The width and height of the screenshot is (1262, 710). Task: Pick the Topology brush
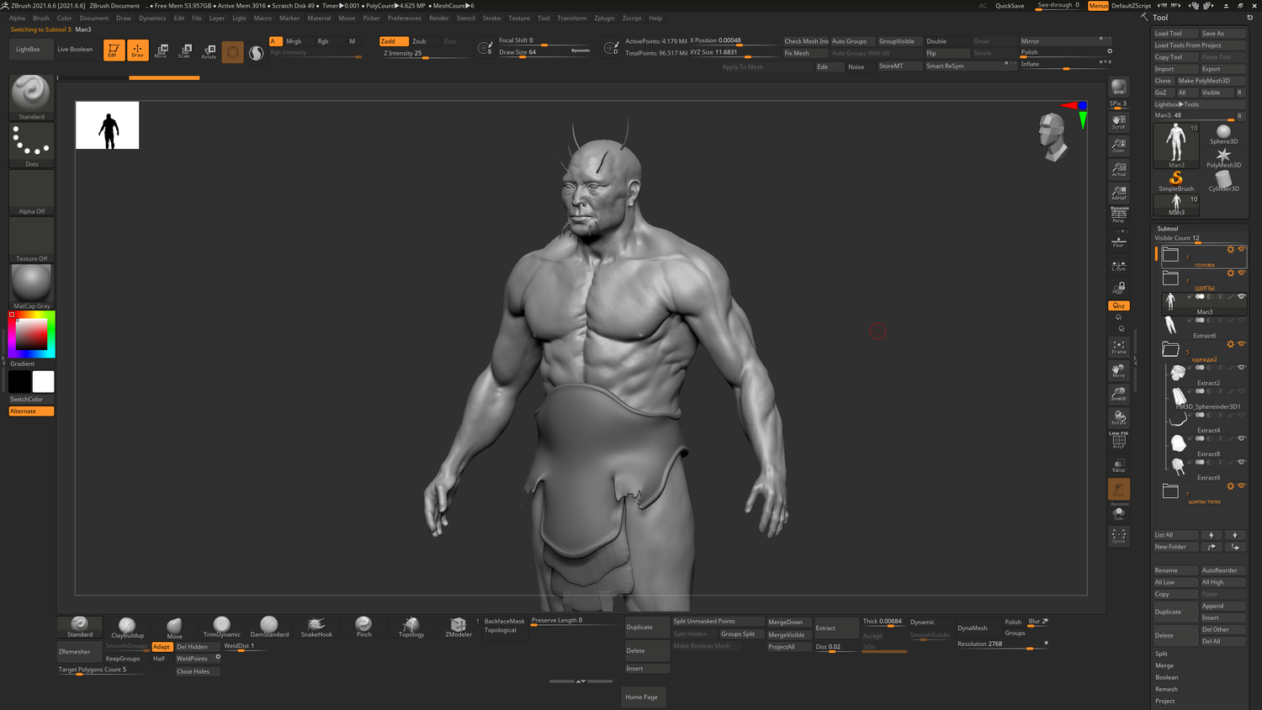tap(411, 628)
